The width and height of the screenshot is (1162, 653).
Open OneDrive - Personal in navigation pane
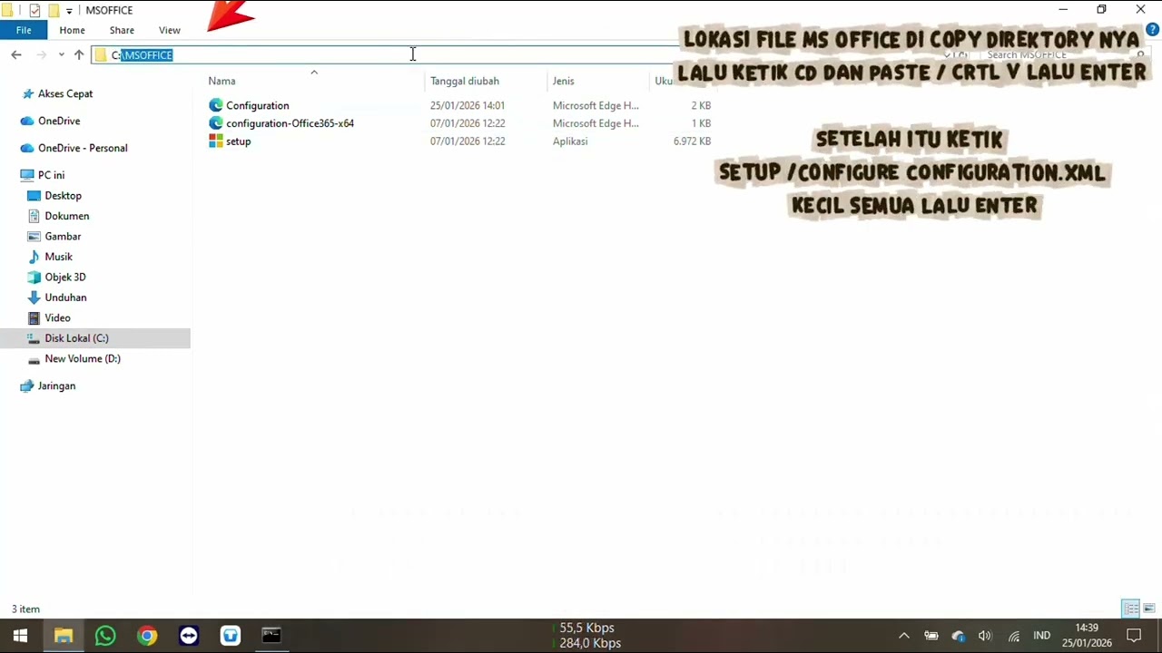click(x=83, y=148)
